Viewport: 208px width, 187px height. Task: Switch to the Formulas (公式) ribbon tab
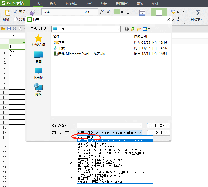tap(89, 4)
